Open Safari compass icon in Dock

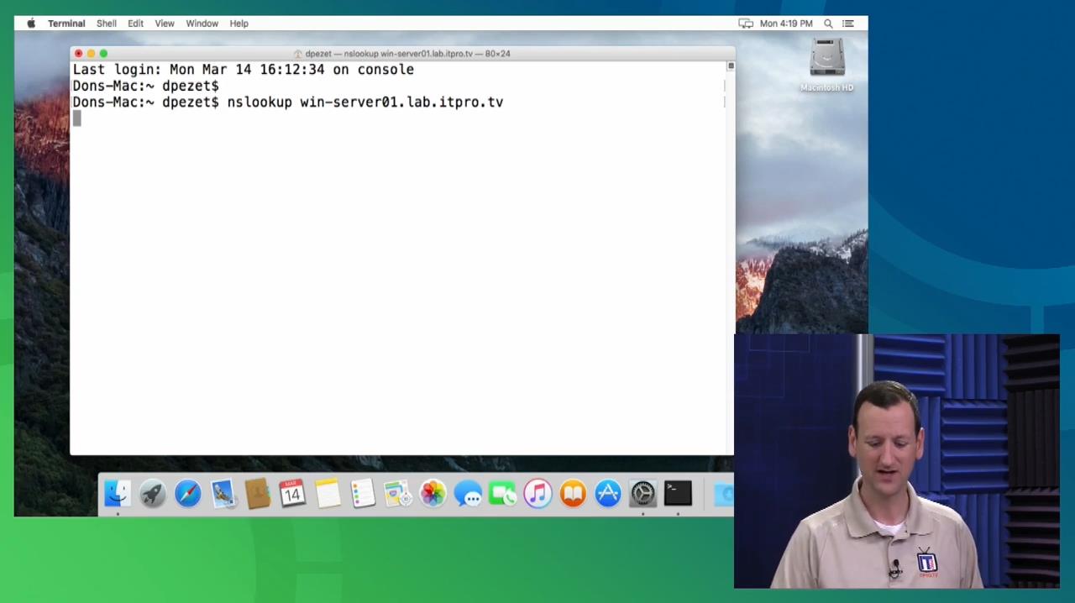(x=187, y=493)
